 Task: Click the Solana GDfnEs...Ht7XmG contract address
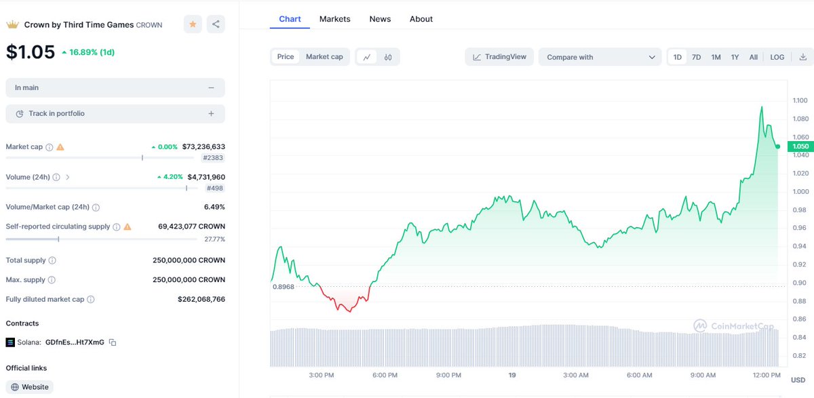click(x=75, y=342)
